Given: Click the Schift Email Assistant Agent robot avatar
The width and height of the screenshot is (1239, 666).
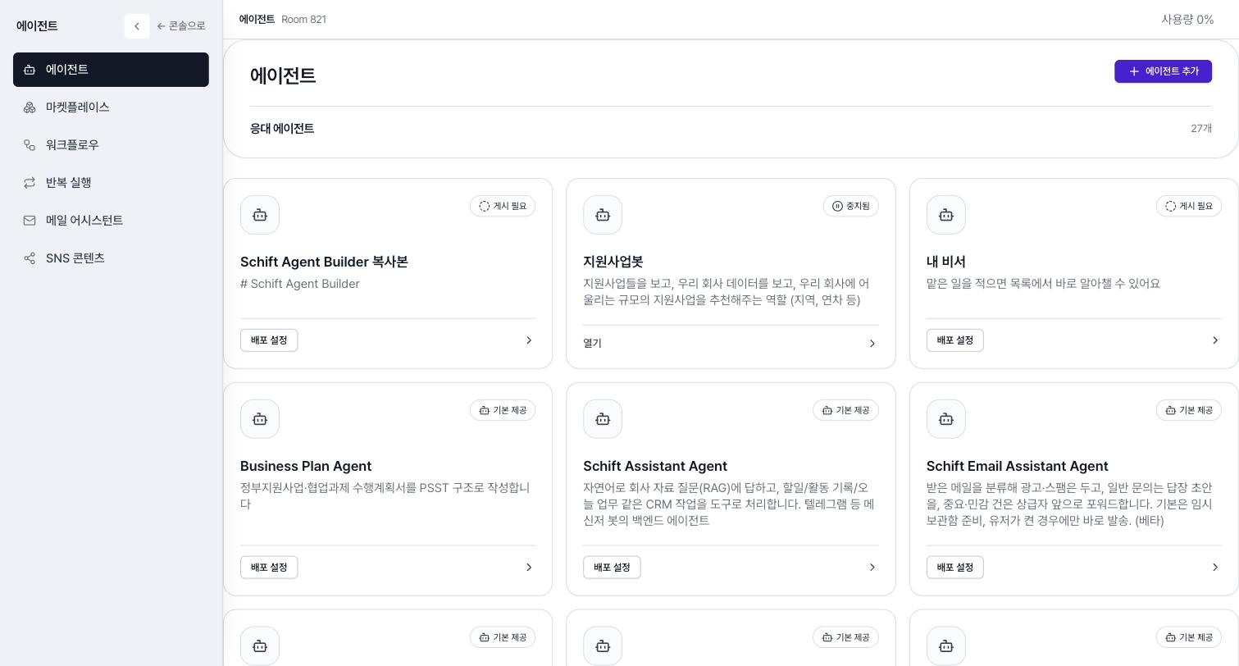Looking at the screenshot, I should tap(946, 419).
